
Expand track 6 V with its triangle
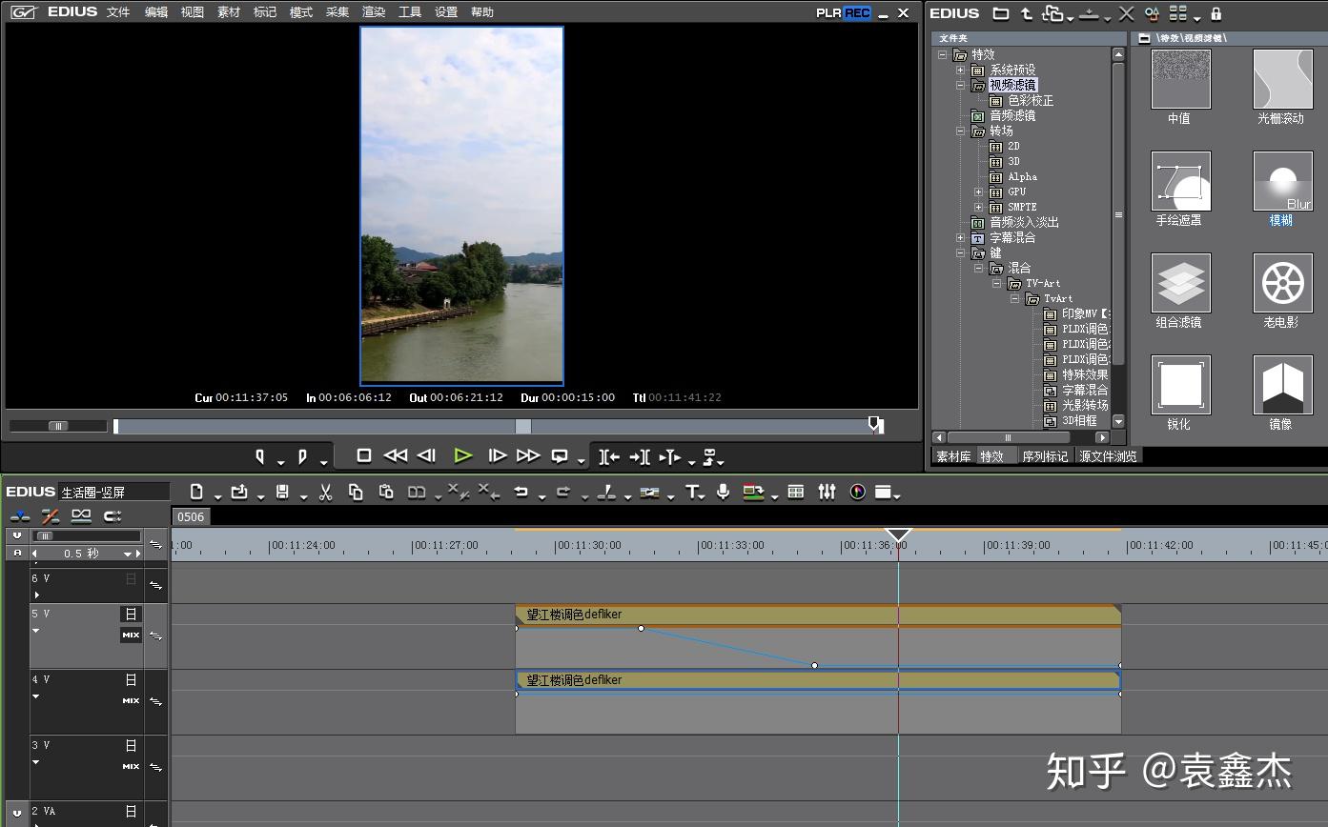point(37,595)
